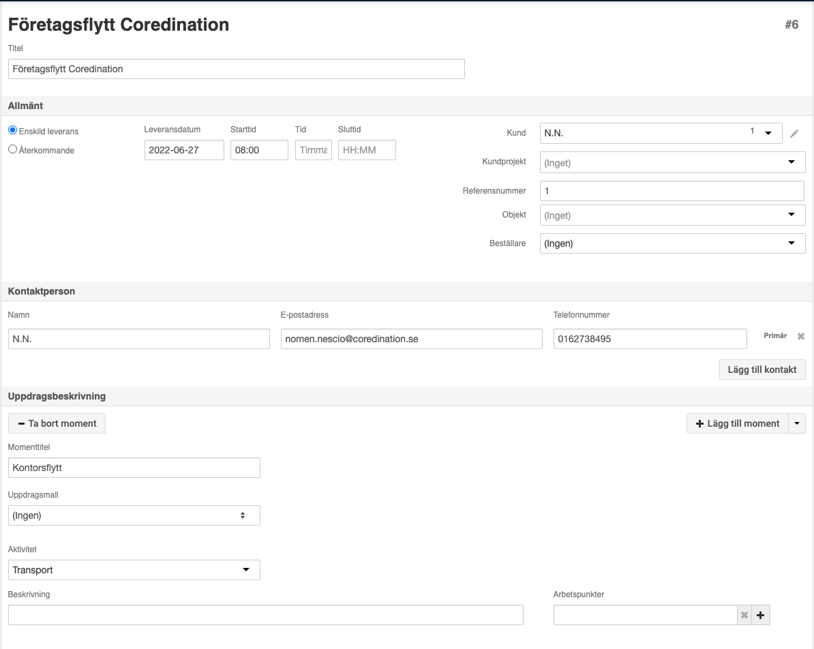The height and width of the screenshot is (649, 814).
Task: Click the E-postadress field
Action: click(412, 339)
